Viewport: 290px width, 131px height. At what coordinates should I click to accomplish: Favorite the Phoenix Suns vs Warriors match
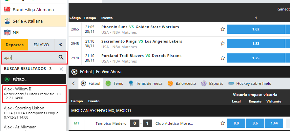click(223, 29)
